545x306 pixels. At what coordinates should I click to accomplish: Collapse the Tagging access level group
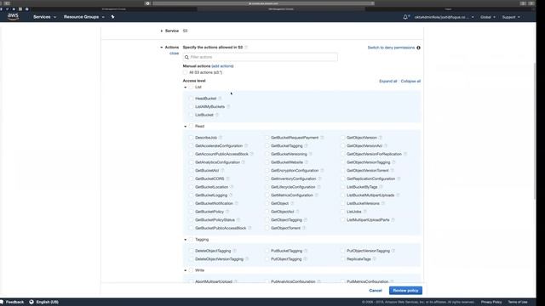tap(186, 240)
